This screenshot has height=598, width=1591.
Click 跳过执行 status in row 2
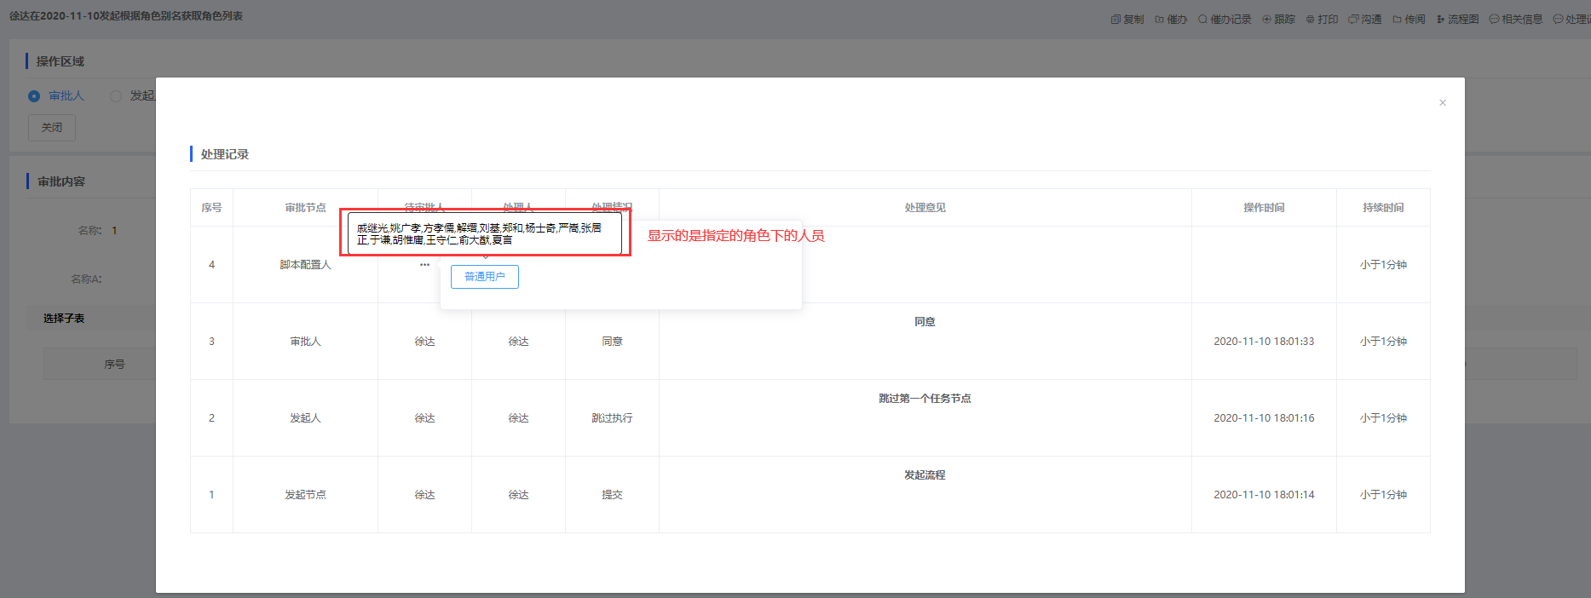point(612,418)
